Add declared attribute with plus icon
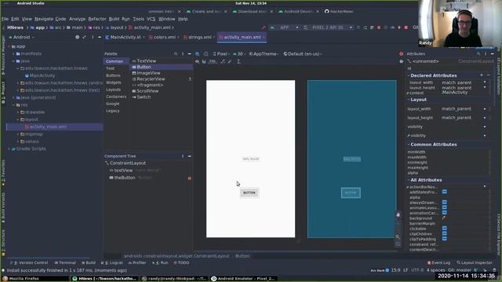The height and width of the screenshot is (282, 502). click(482, 75)
